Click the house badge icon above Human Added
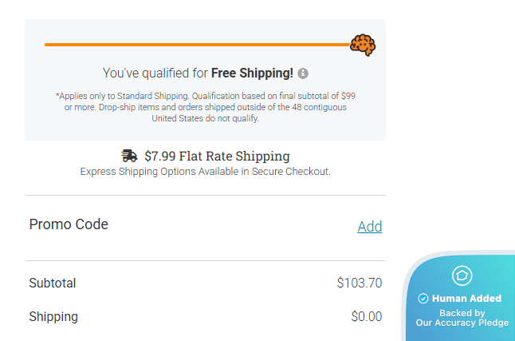515x341 pixels. tap(462, 276)
